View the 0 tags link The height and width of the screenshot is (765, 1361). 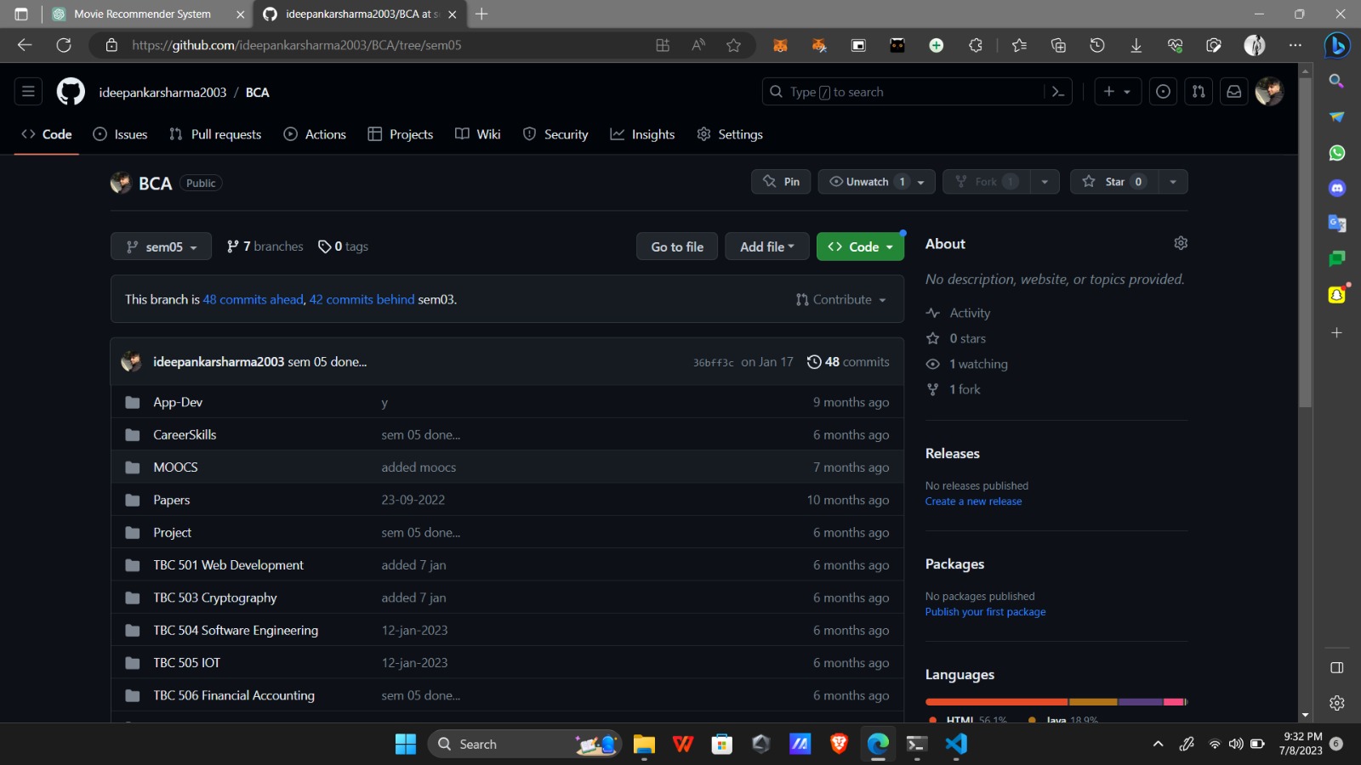point(343,246)
